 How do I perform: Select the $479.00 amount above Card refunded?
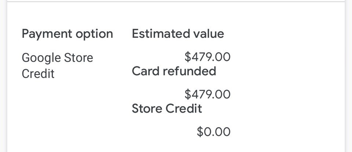pos(208,57)
